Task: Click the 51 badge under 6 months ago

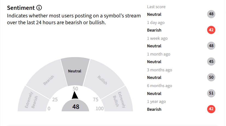Action: 211,93
